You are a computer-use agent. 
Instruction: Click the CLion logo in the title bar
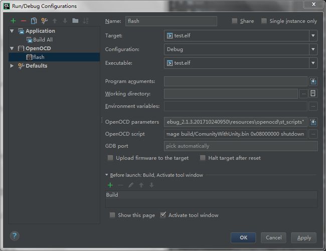point(7,6)
